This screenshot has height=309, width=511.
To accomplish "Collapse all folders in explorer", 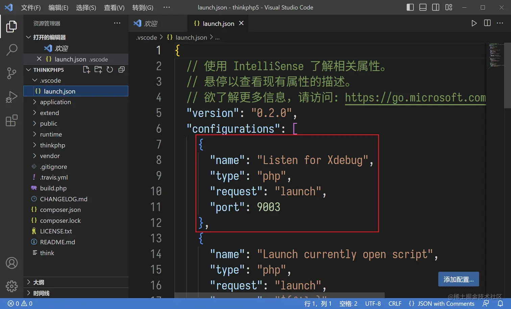I will coord(122,70).
